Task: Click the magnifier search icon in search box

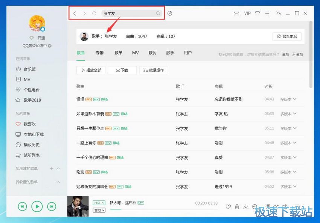Action: [x=158, y=13]
